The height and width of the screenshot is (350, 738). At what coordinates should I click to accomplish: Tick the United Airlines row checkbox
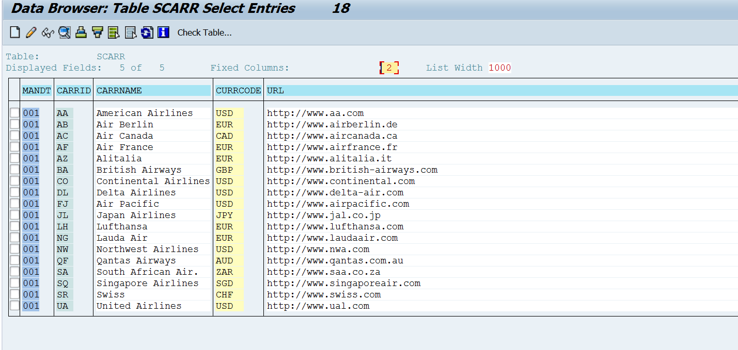tap(14, 306)
